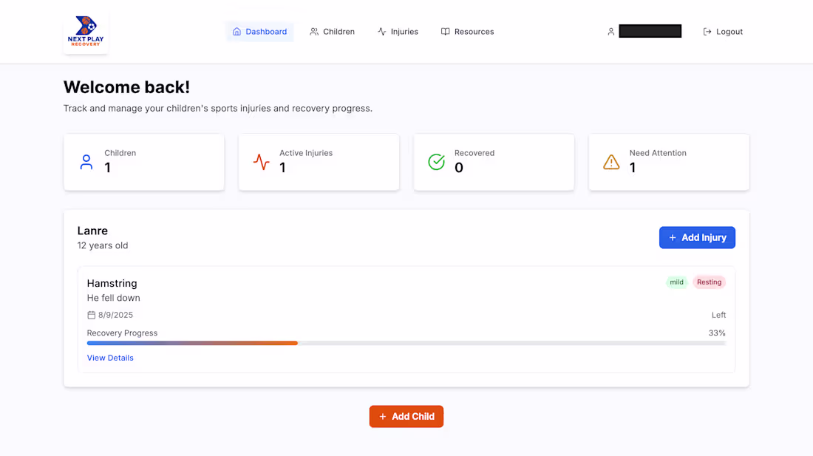This screenshot has width=813, height=456.
Task: Add a new child
Action: (x=406, y=417)
